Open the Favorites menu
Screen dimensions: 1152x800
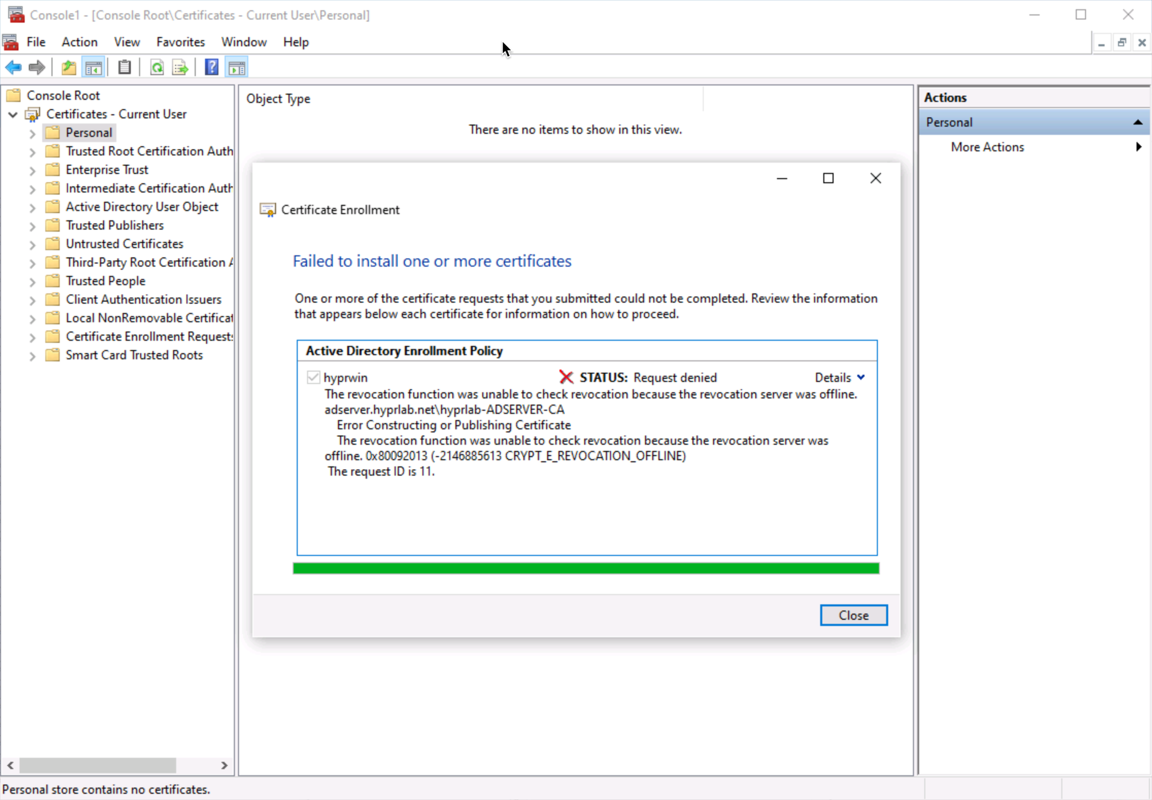click(180, 42)
